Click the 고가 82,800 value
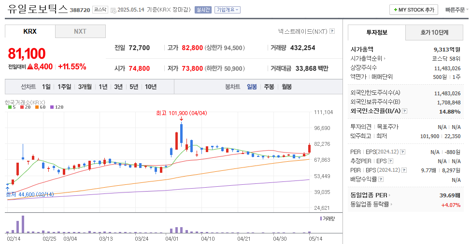The height and width of the screenshot is (244, 471). tap(192, 48)
